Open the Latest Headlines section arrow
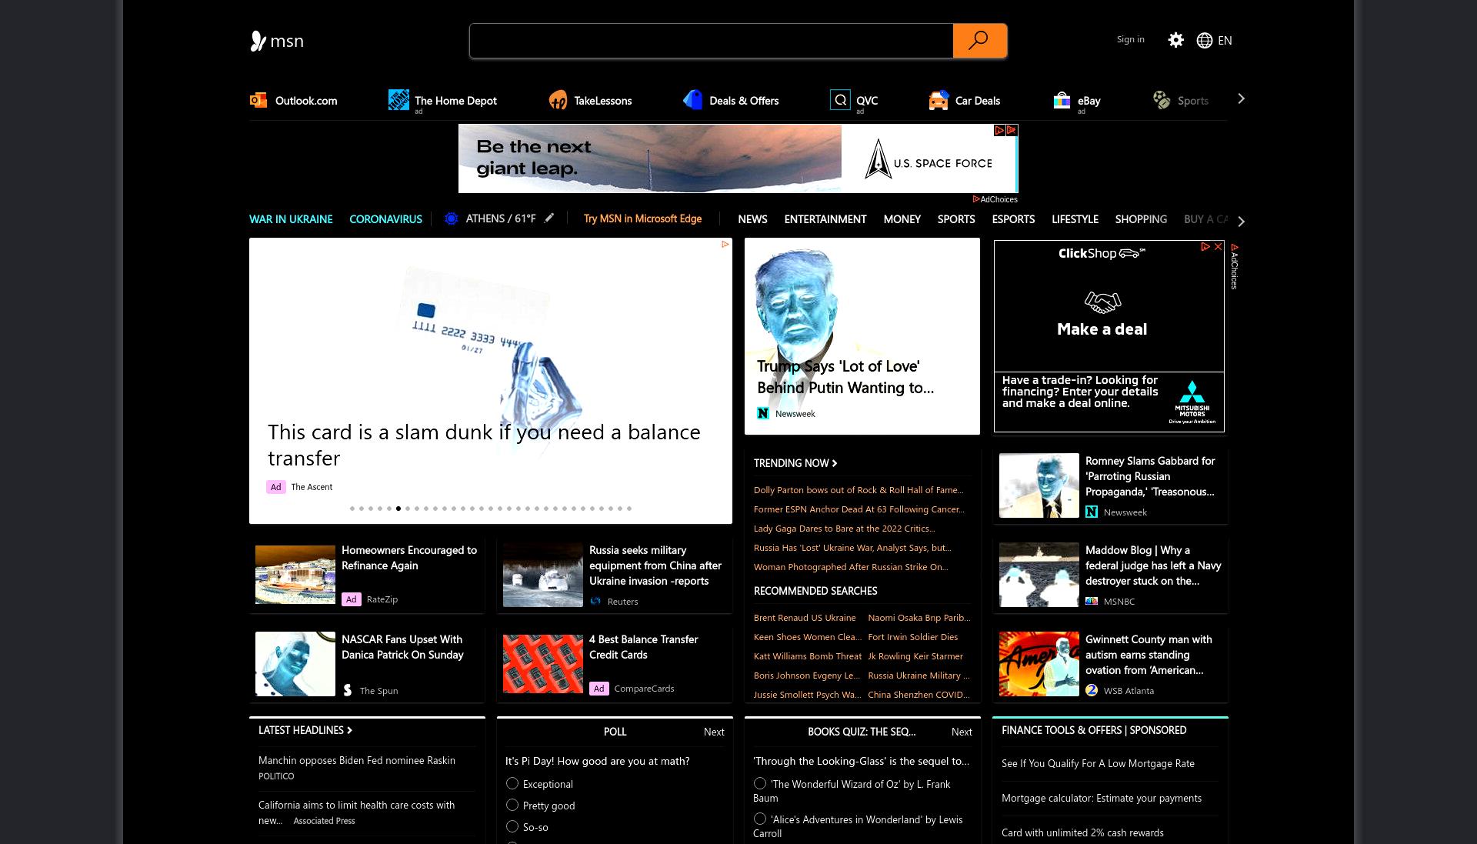 (x=349, y=730)
